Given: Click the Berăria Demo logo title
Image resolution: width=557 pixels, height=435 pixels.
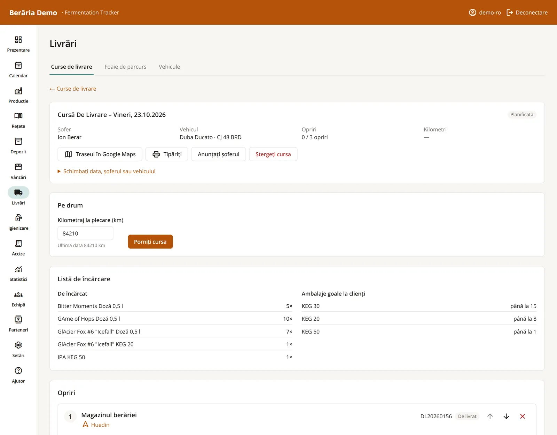Looking at the screenshot, I should (x=33, y=13).
